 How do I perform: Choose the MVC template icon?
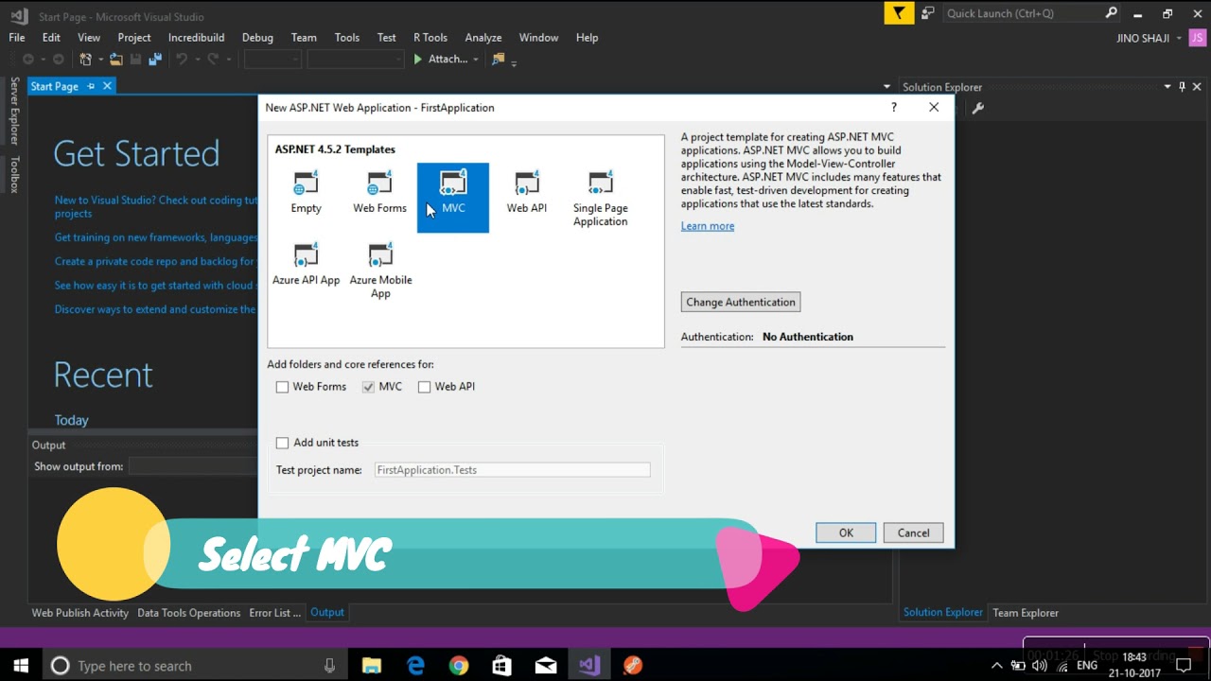point(453,182)
